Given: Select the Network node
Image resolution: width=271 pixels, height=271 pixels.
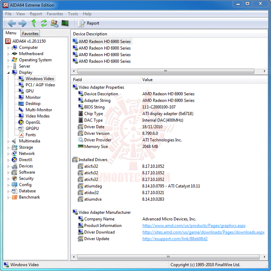Looking at the screenshot, I should tap(23, 154).
